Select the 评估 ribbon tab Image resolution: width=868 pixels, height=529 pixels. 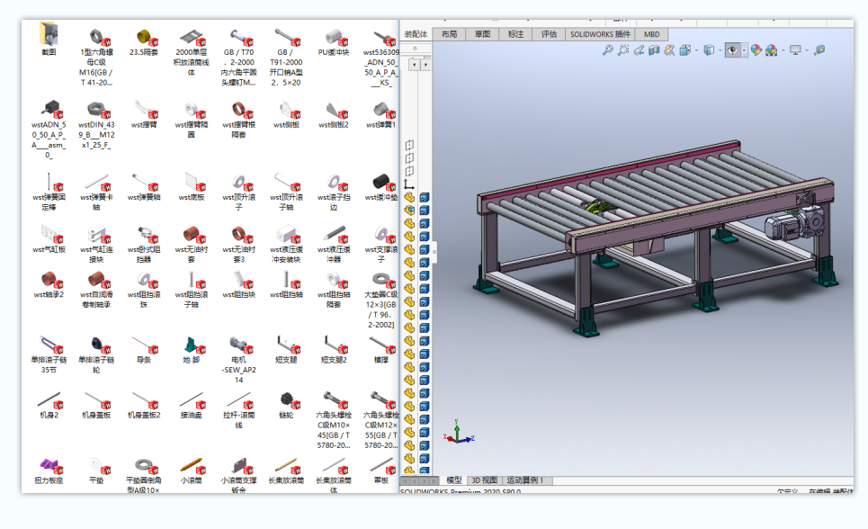point(549,34)
